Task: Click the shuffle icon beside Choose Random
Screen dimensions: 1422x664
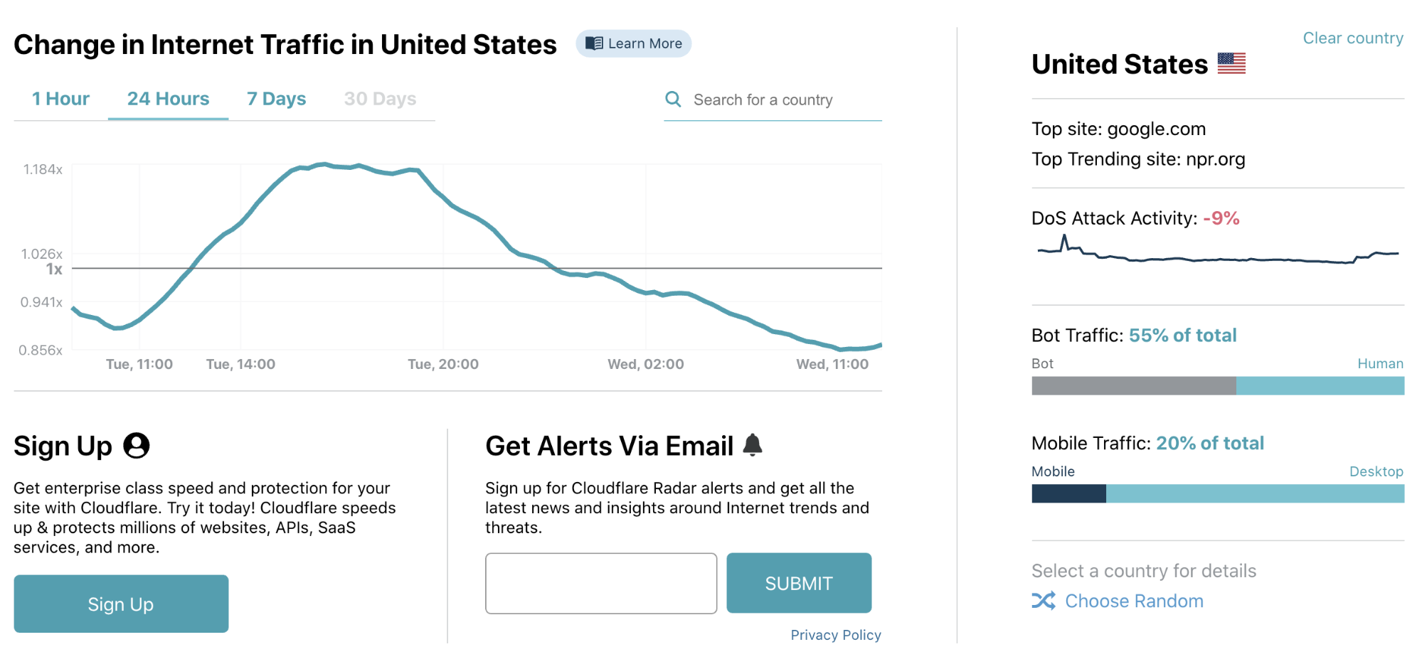Action: pyautogui.click(x=1044, y=601)
